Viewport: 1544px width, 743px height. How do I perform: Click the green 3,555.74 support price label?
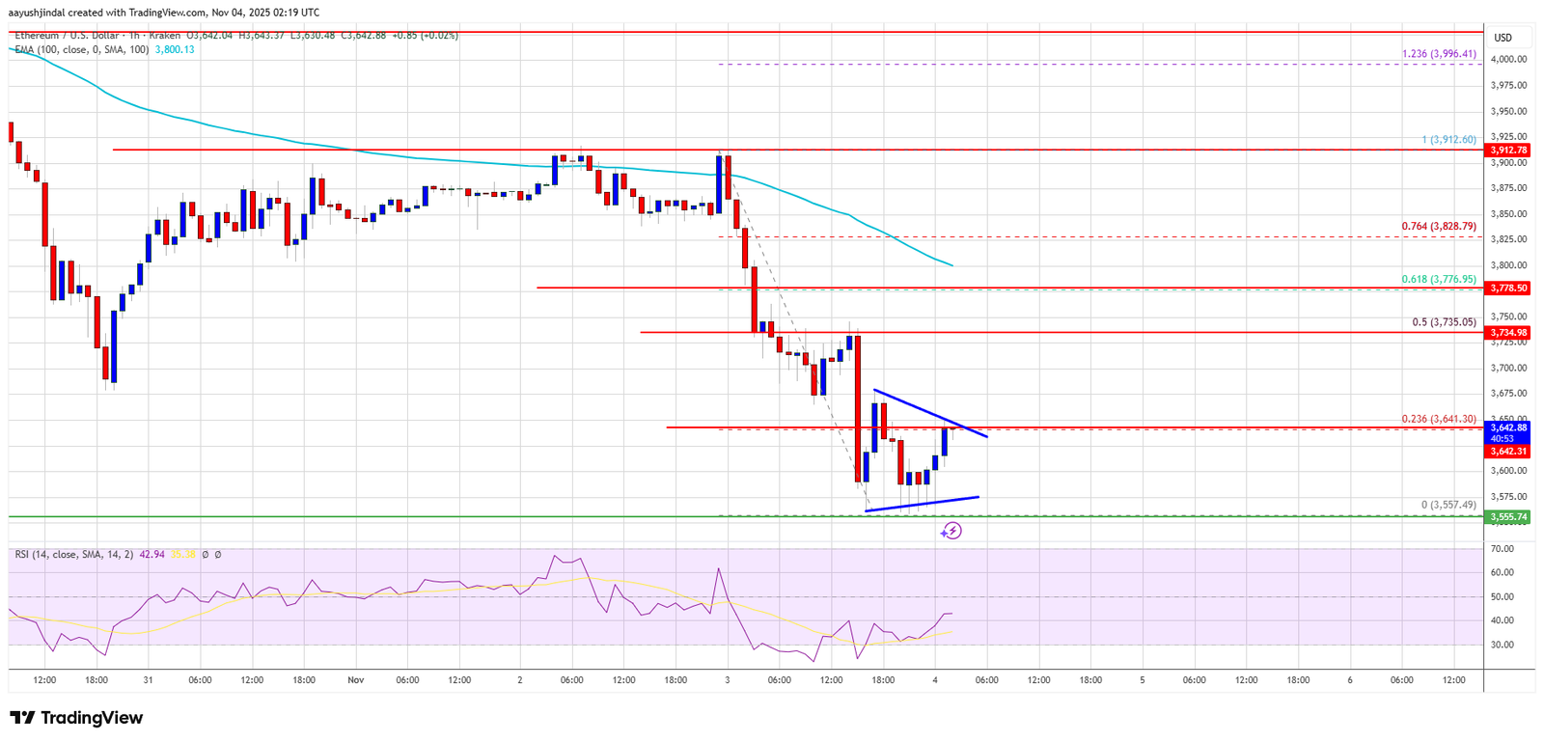pos(1508,517)
